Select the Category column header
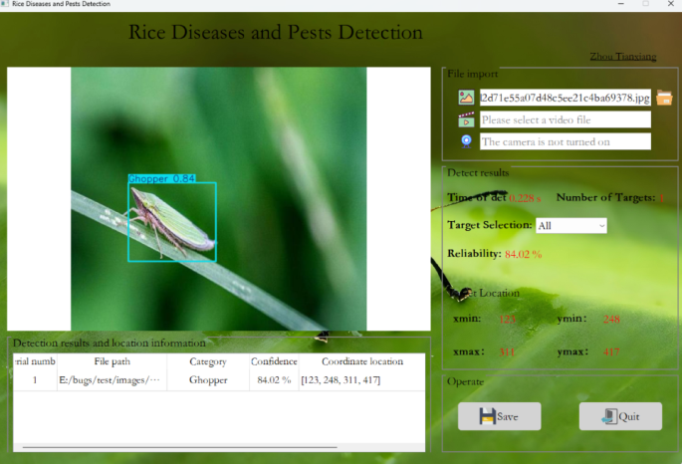 pos(209,361)
